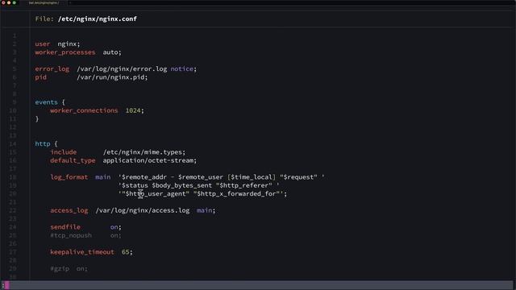This screenshot has height=290, width=516.
Task: Click the closing brace of the events block
Action: click(x=37, y=118)
